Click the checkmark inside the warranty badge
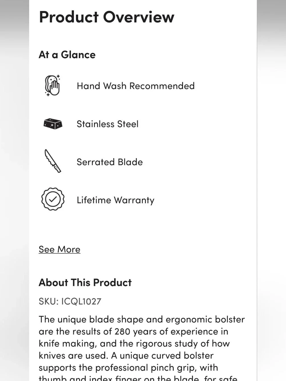This screenshot has height=381, width=286. (x=53, y=199)
